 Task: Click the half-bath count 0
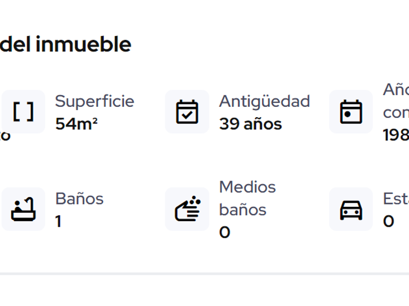[224, 233]
